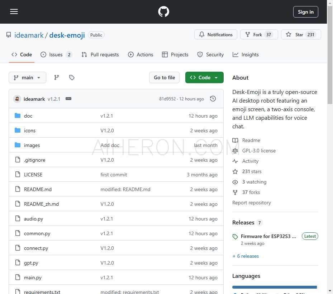Click the Languages color bar
This screenshot has width=333, height=294.
(274, 287)
